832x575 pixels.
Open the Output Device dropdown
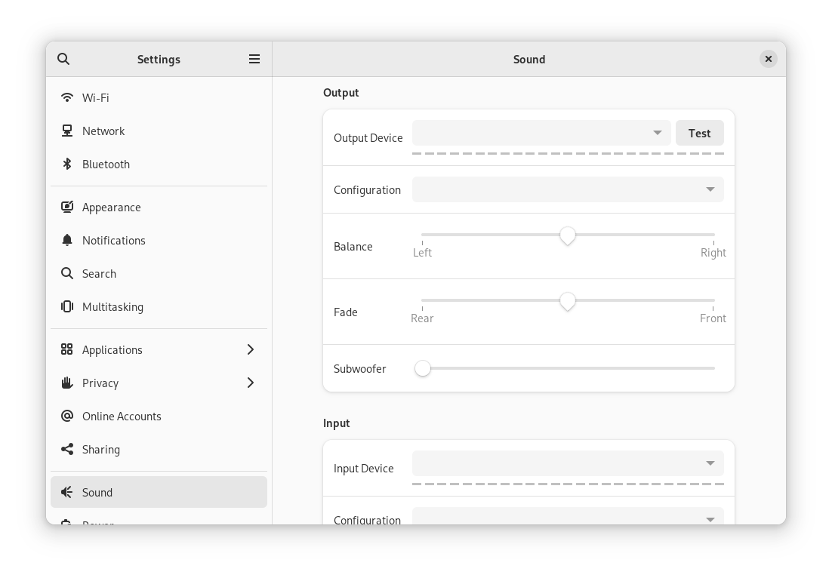click(x=541, y=133)
